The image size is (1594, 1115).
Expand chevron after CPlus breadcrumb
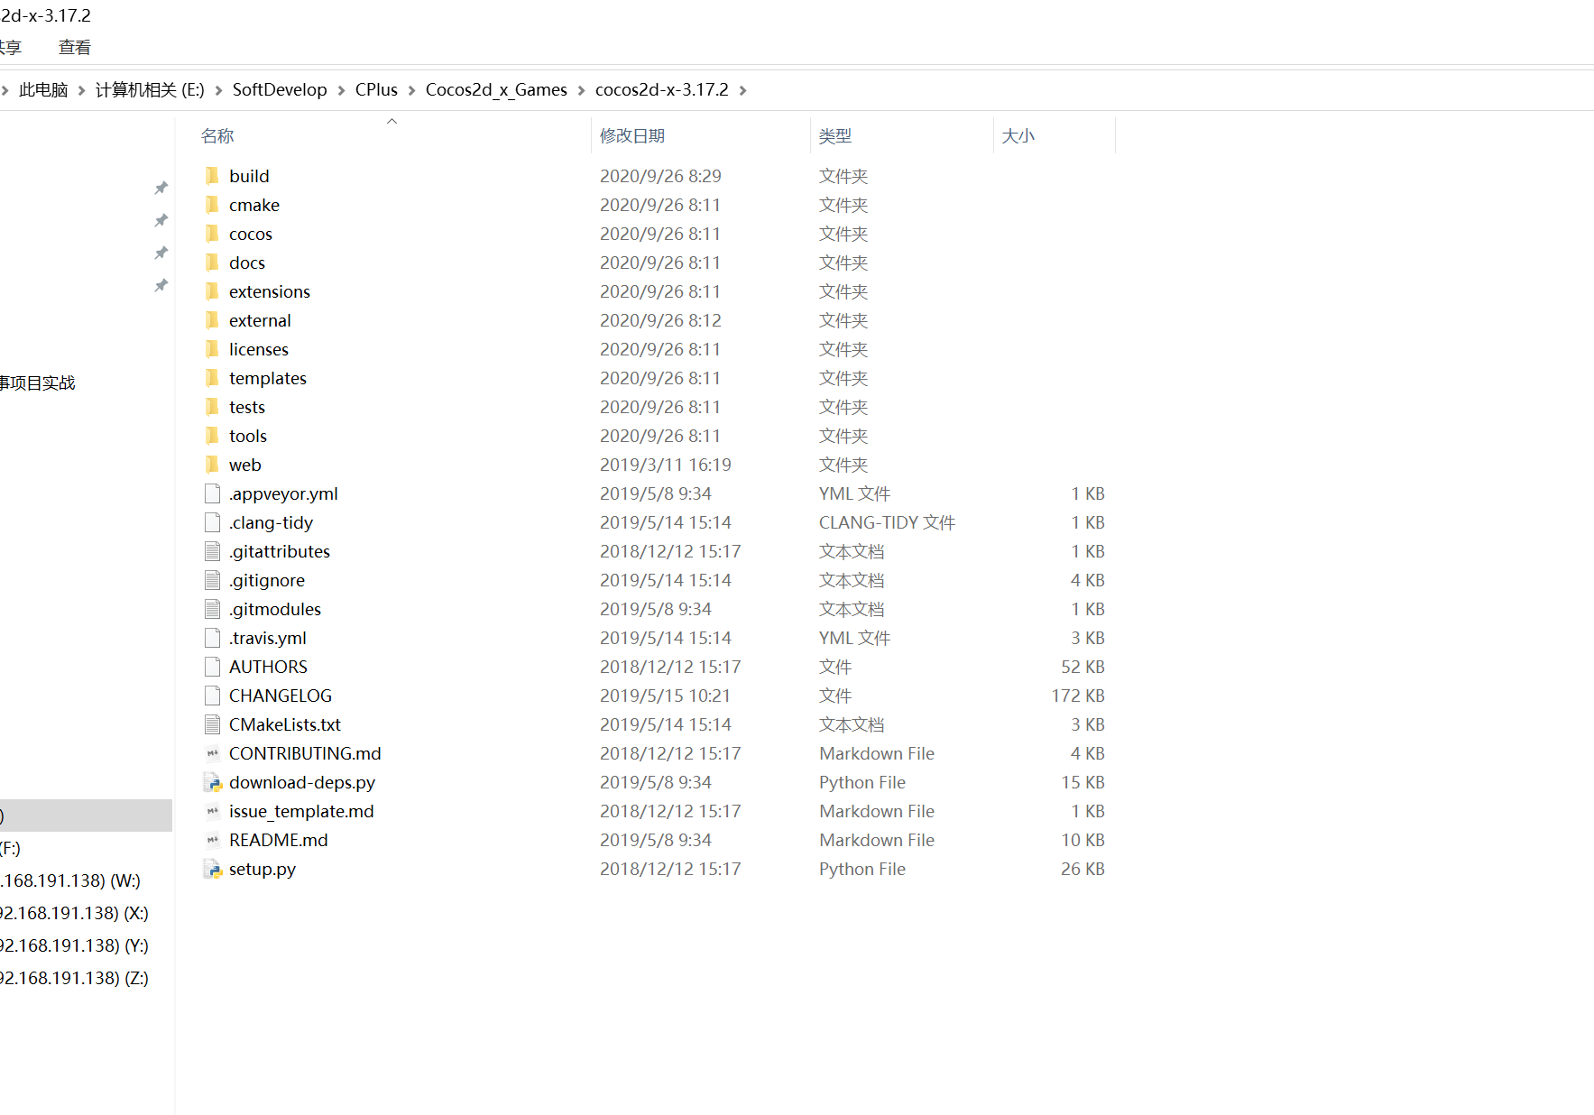411,90
